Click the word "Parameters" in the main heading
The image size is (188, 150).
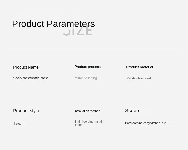pos(71,24)
